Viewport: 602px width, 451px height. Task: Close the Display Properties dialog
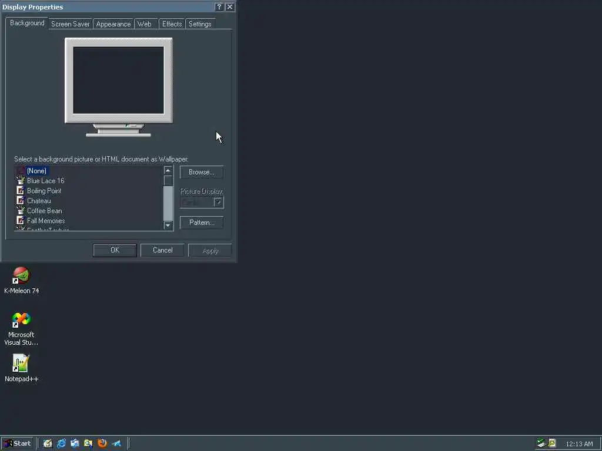coord(230,7)
